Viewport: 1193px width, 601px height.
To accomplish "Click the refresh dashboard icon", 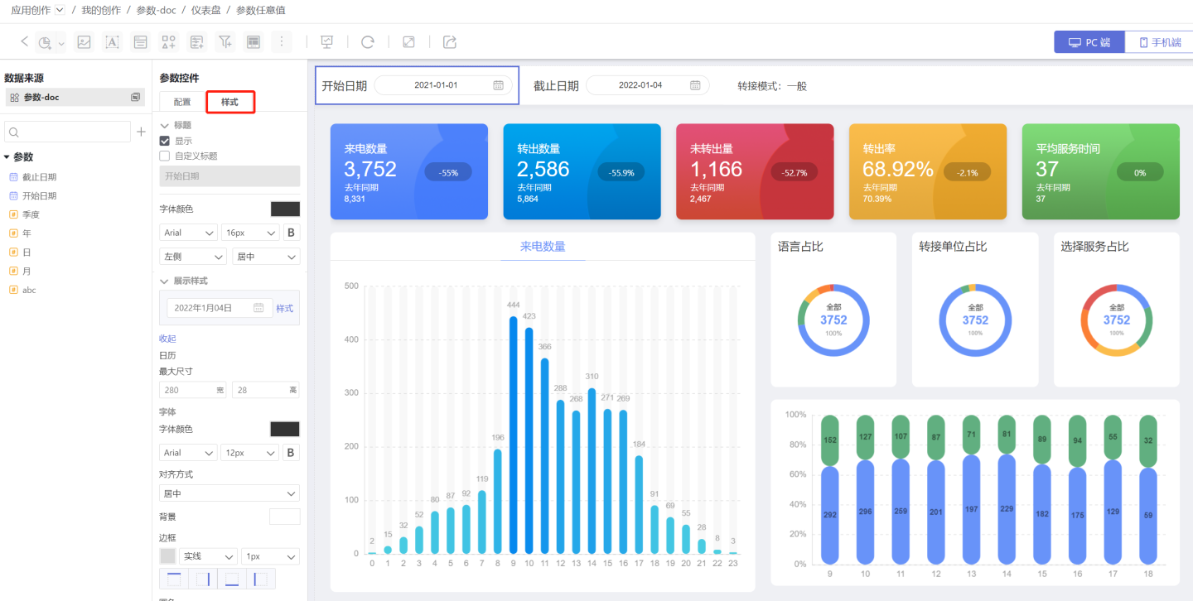I will click(367, 42).
